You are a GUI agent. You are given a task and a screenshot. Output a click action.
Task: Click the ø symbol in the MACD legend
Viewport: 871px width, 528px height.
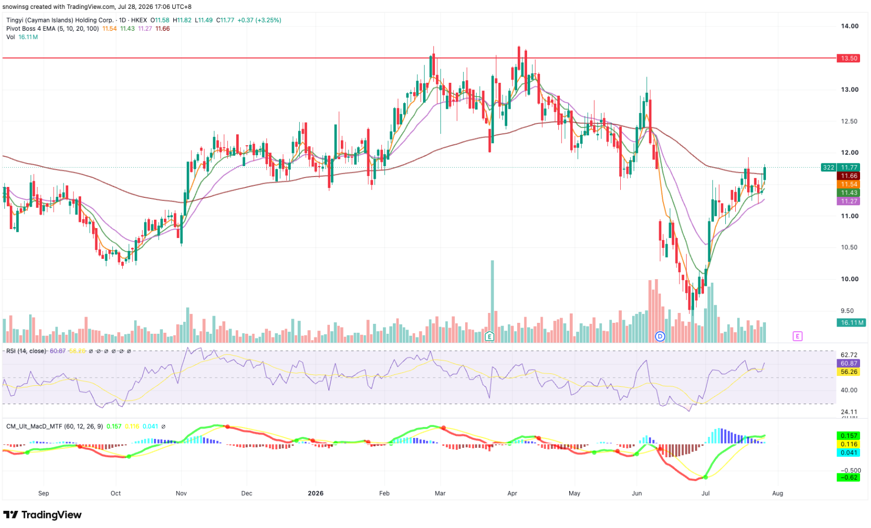[163, 426]
